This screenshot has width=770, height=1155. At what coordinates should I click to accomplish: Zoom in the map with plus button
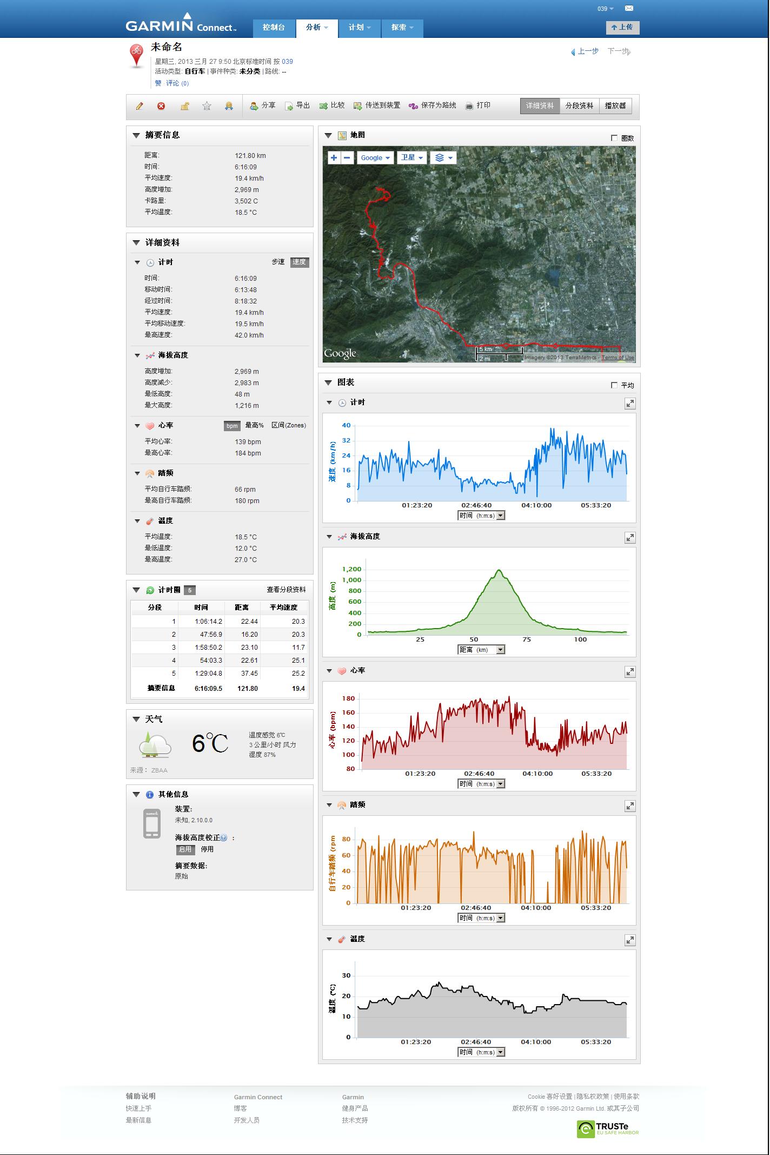(x=334, y=157)
